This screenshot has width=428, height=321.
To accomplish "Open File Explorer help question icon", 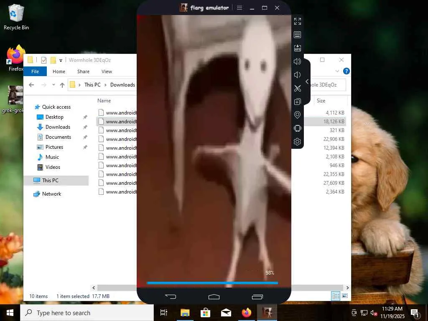I will pos(346,71).
